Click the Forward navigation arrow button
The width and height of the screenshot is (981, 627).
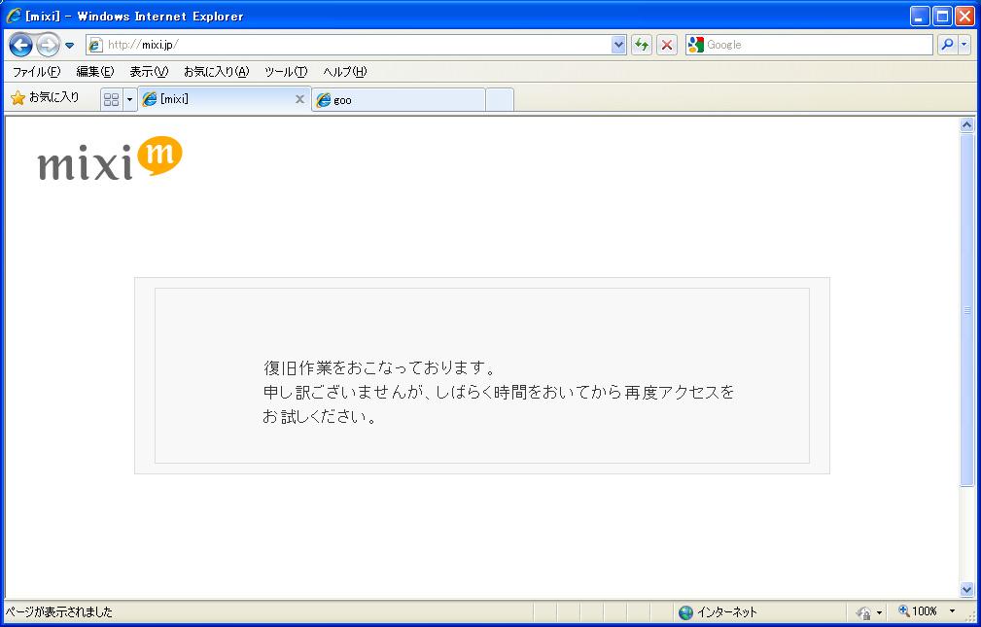48,45
